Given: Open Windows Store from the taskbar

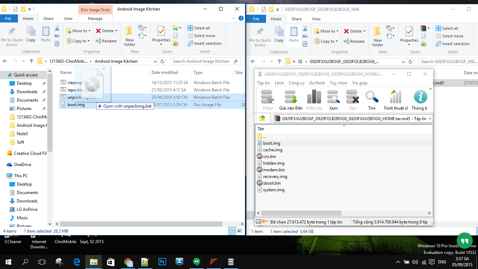Looking at the screenshot, I should 111,262.
